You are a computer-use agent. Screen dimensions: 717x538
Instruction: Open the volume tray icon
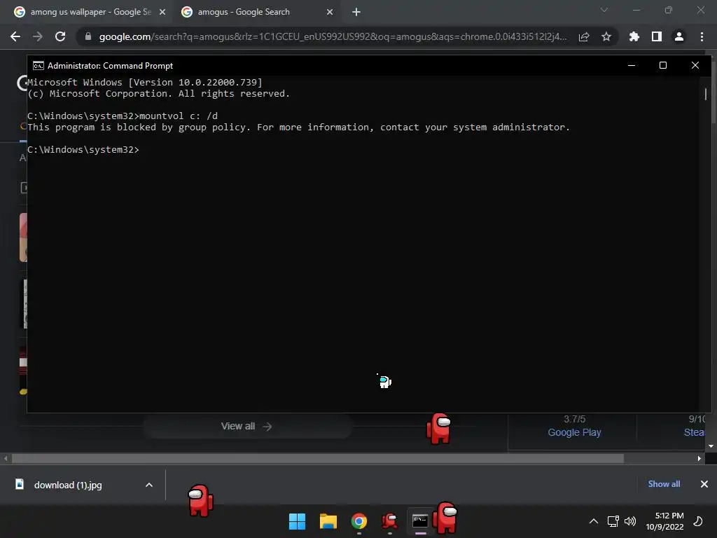(630, 521)
